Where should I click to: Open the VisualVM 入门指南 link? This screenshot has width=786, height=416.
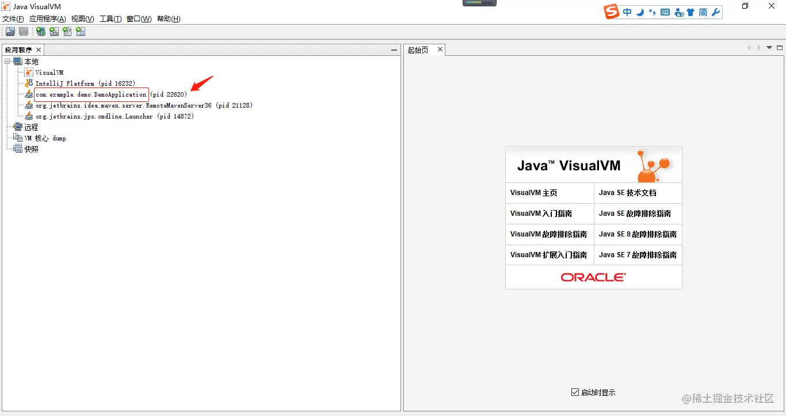point(541,213)
